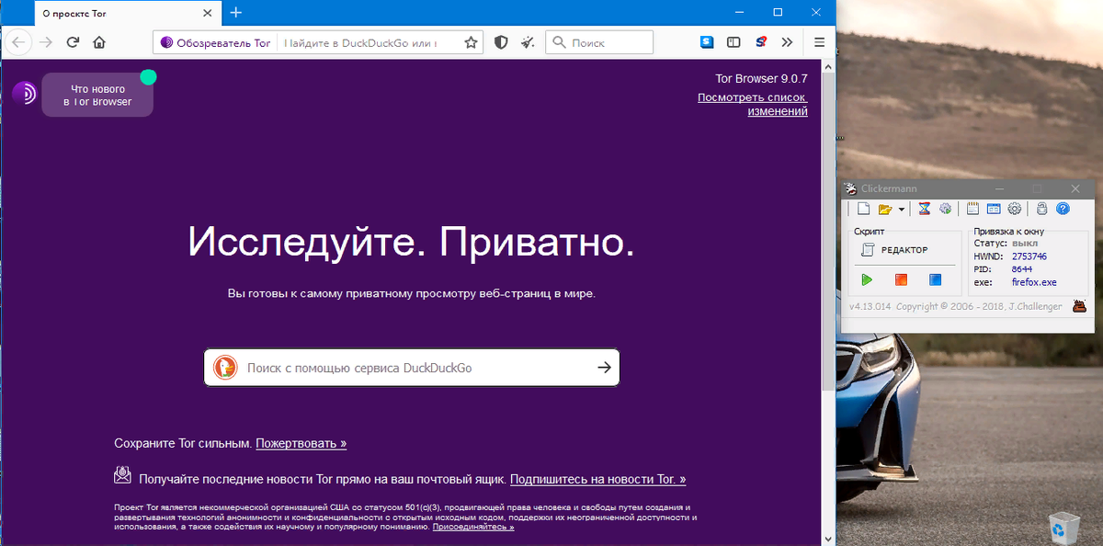This screenshot has height=546, width=1103.
Task: Click the Tor onion logo icon
Action: point(25,93)
